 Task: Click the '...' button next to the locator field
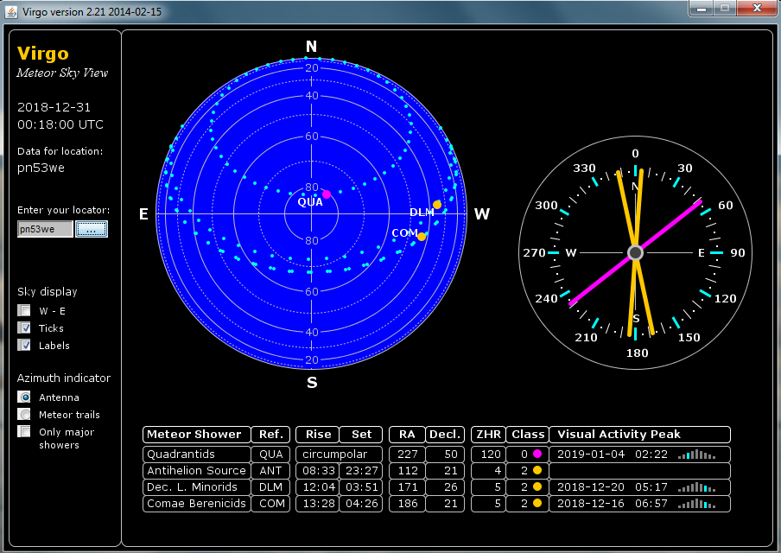[92, 229]
